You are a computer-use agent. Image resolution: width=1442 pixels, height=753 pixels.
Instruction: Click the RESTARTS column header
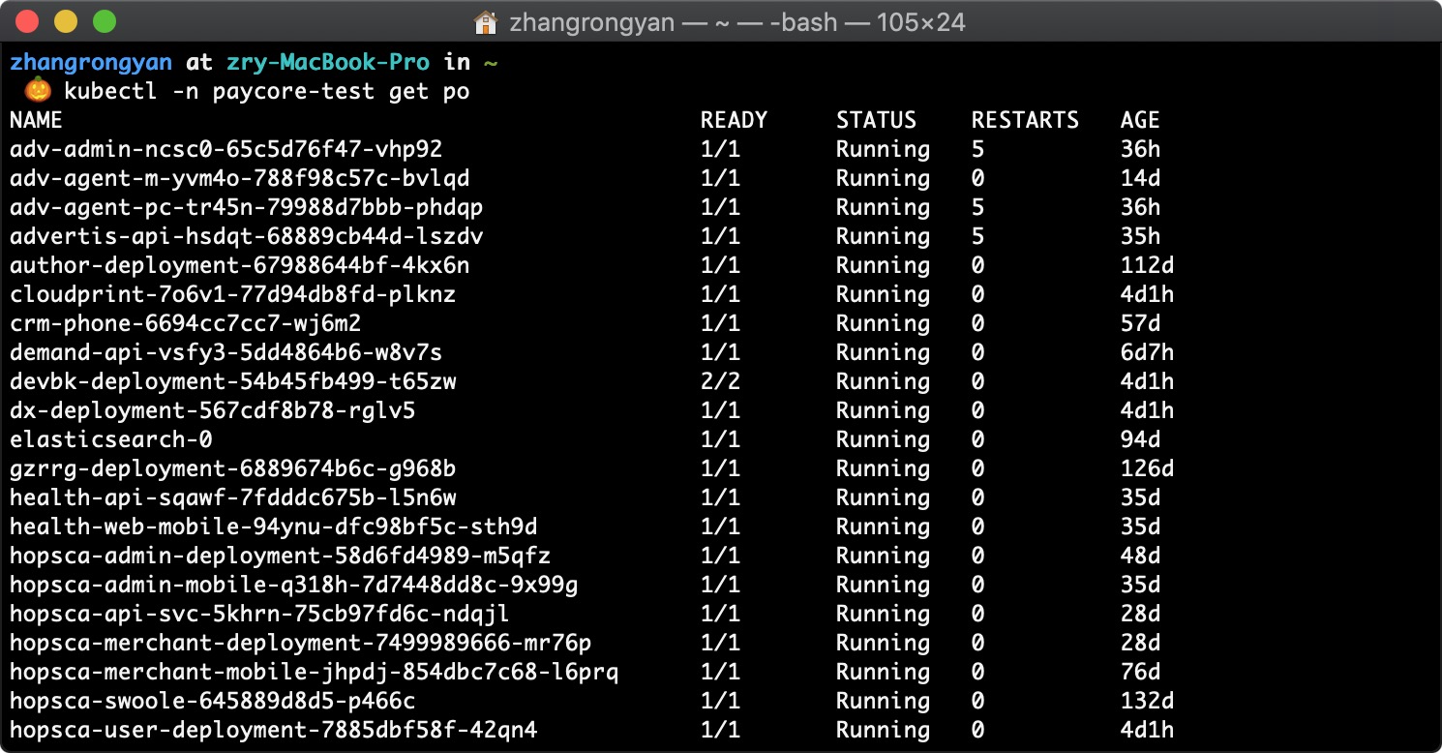1025,120
